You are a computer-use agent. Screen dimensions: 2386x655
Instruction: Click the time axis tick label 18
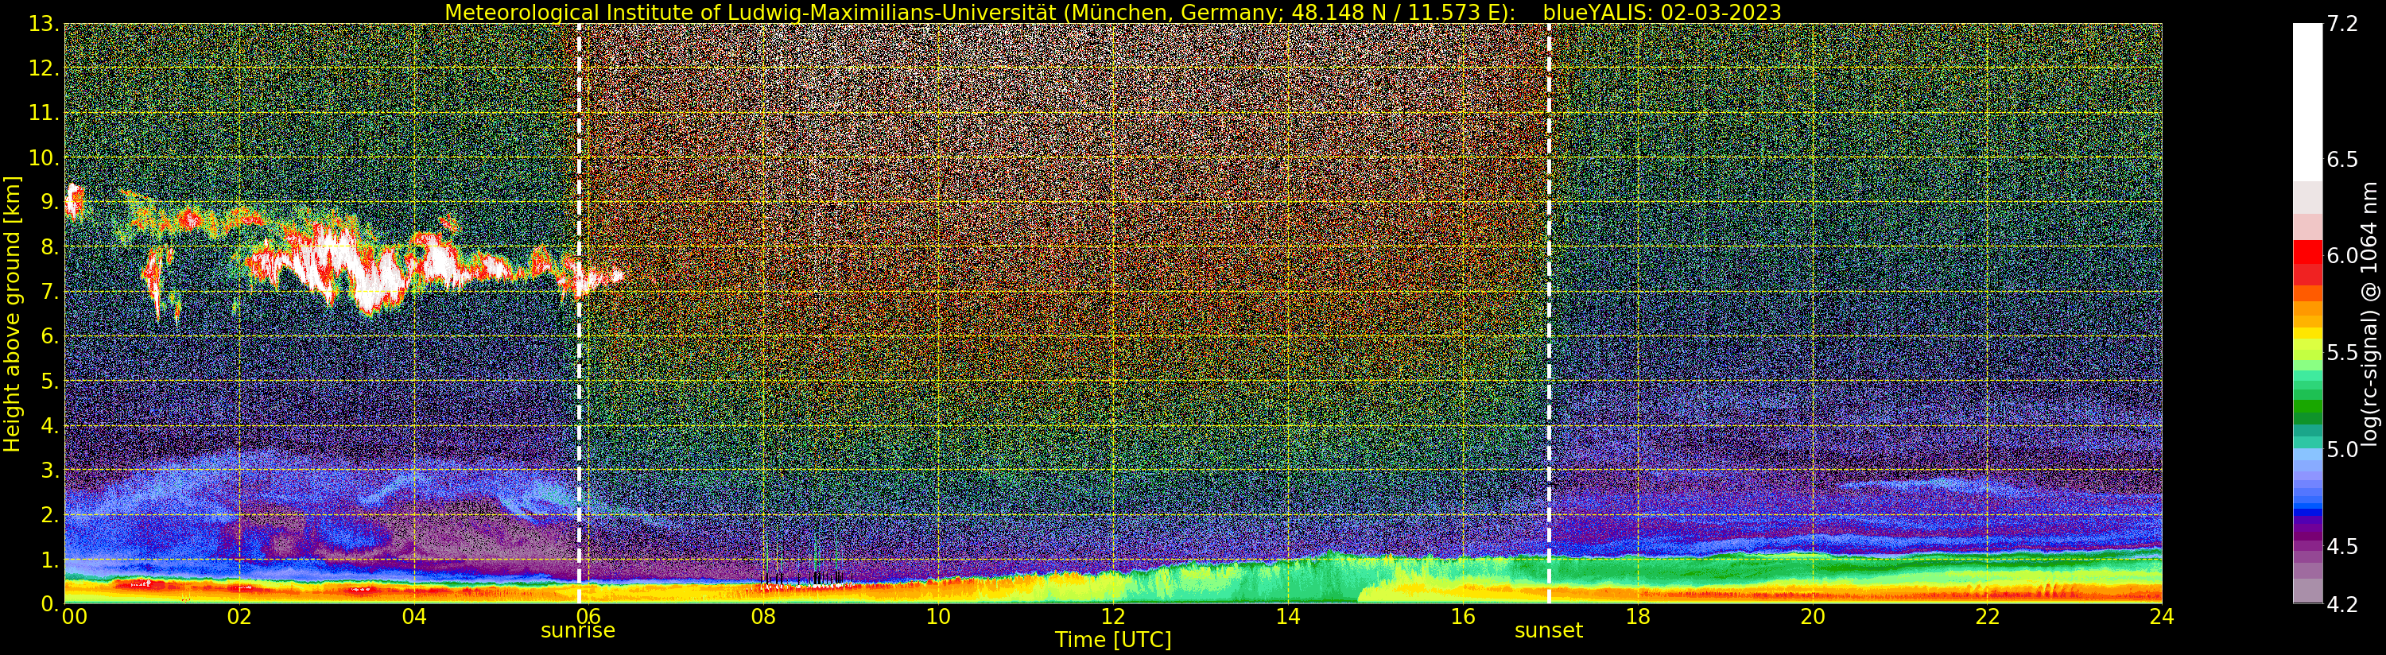tap(1638, 617)
